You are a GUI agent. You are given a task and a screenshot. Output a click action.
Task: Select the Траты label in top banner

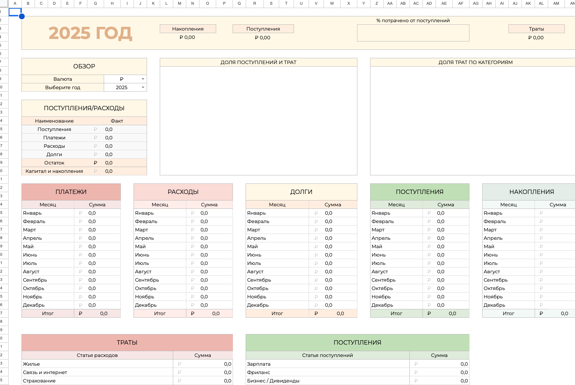pyautogui.click(x=536, y=29)
